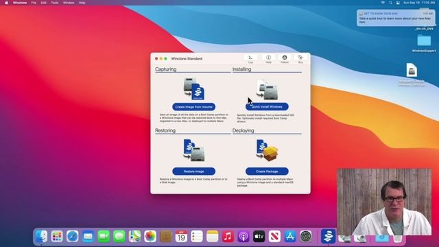Open the Winclone application menu
This screenshot has width=439, height=247.
click(20, 3)
